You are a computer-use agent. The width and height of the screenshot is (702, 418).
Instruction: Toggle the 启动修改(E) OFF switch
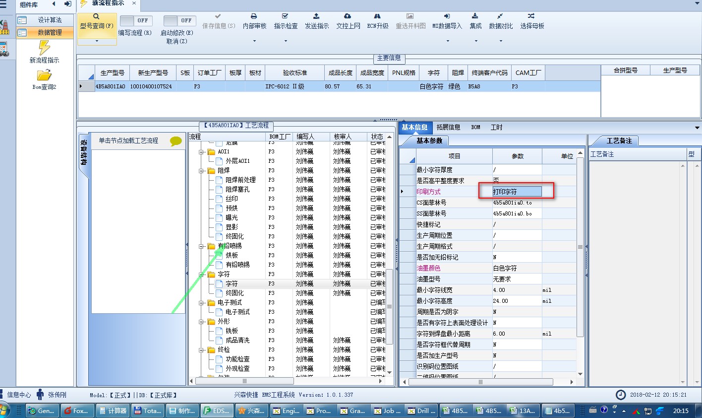(x=179, y=20)
